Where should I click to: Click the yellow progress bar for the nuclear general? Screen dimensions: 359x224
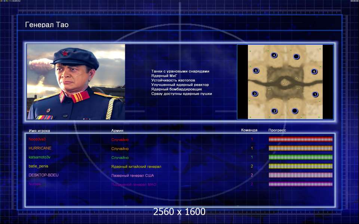300,166
